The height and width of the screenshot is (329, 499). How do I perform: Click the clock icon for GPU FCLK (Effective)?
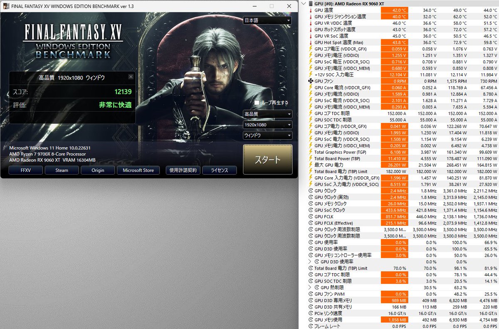click(x=311, y=223)
